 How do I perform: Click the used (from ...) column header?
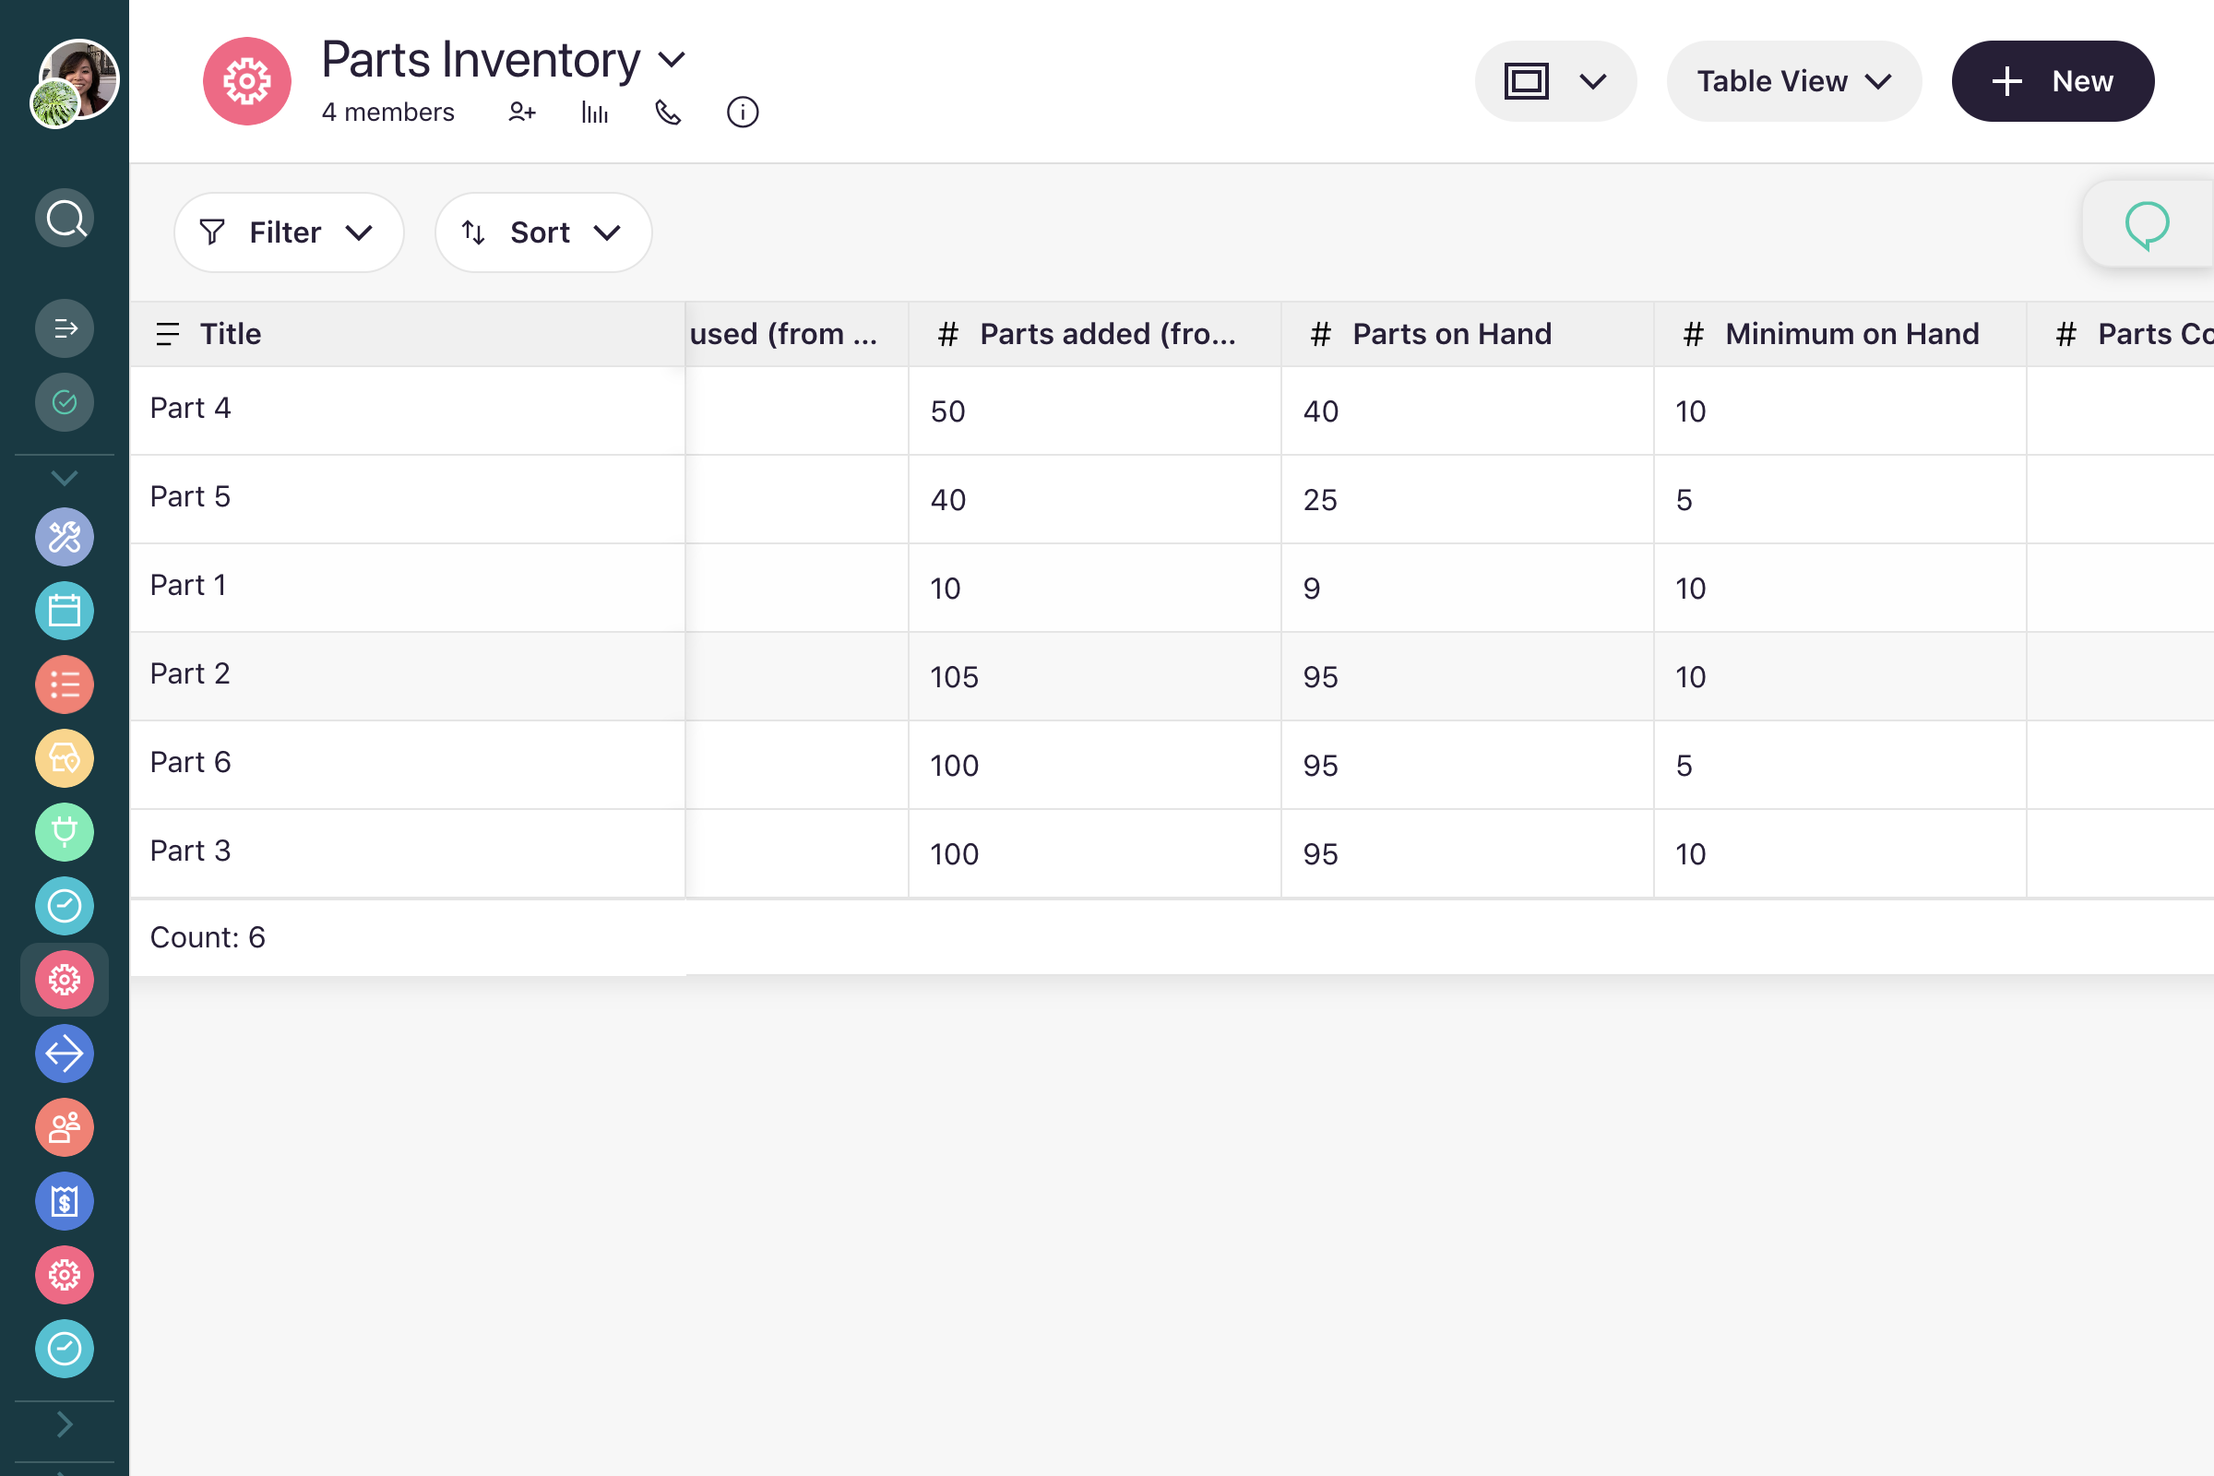point(797,334)
